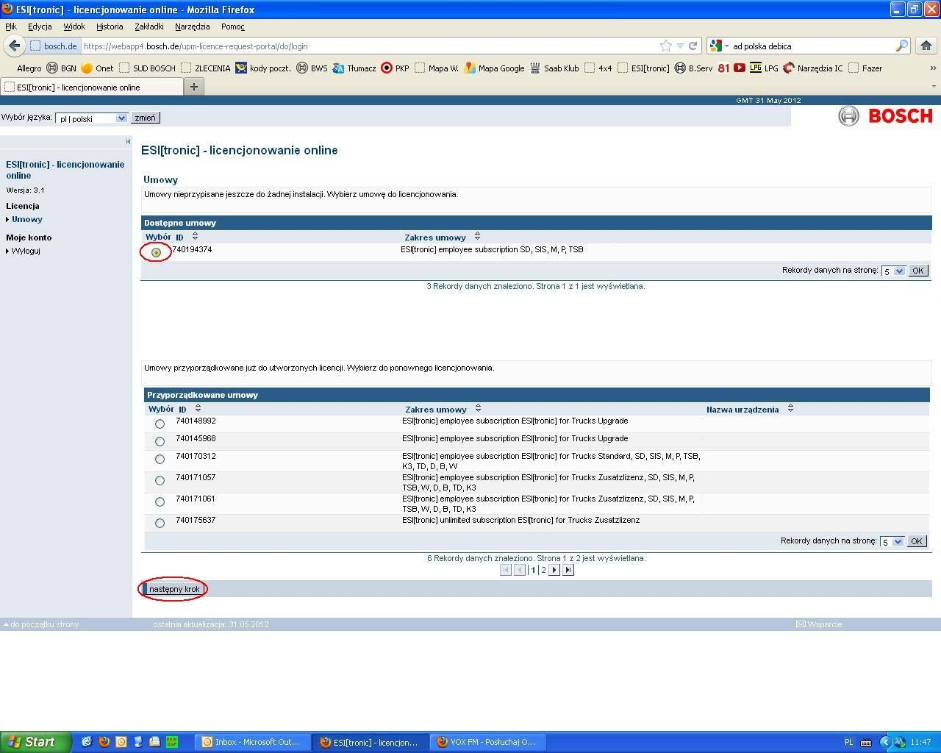Open the address bar history dropdown arrow

tap(680, 46)
